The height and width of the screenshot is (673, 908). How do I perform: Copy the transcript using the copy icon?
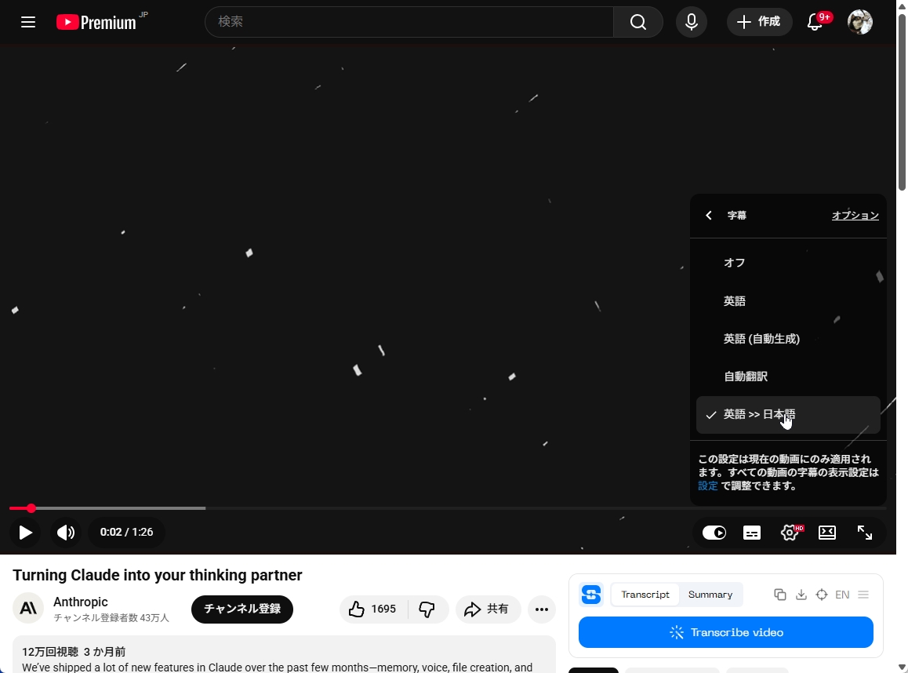780,595
